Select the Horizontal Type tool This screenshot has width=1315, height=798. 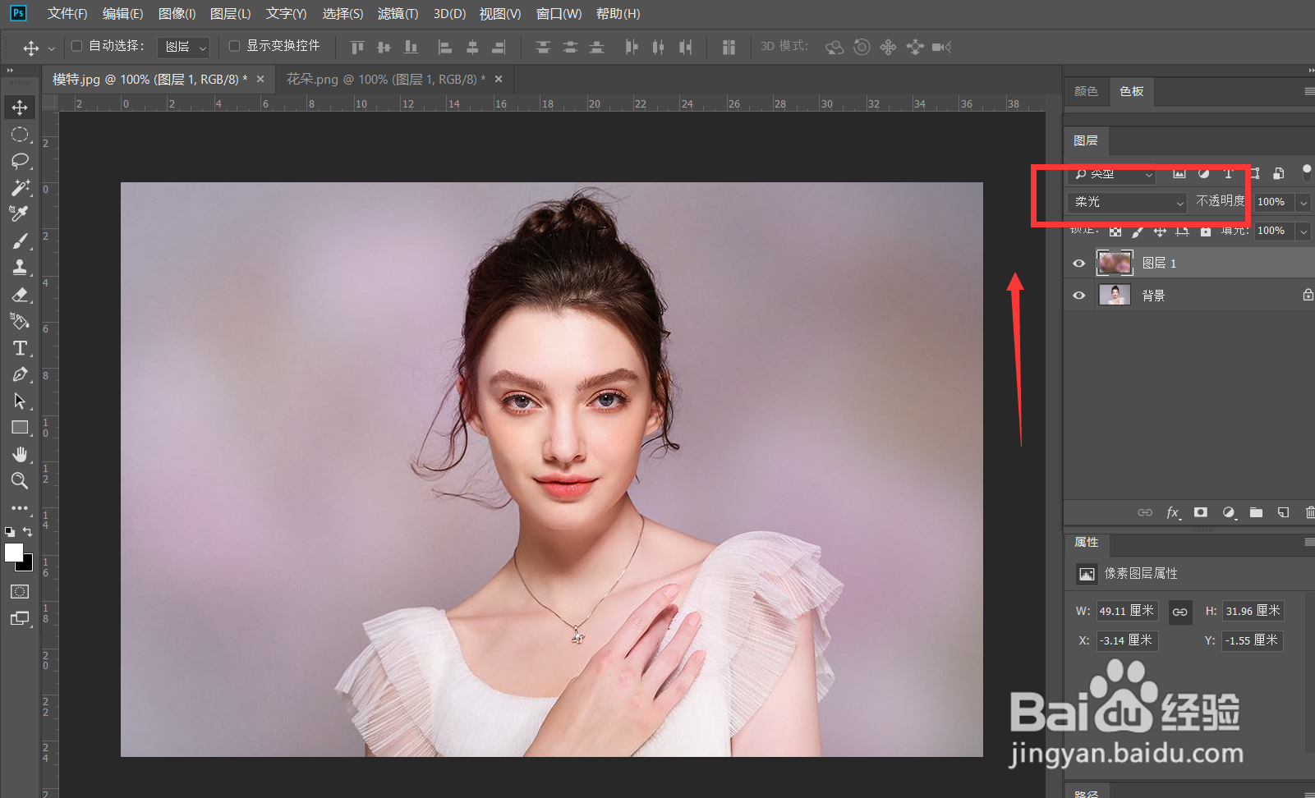click(20, 348)
